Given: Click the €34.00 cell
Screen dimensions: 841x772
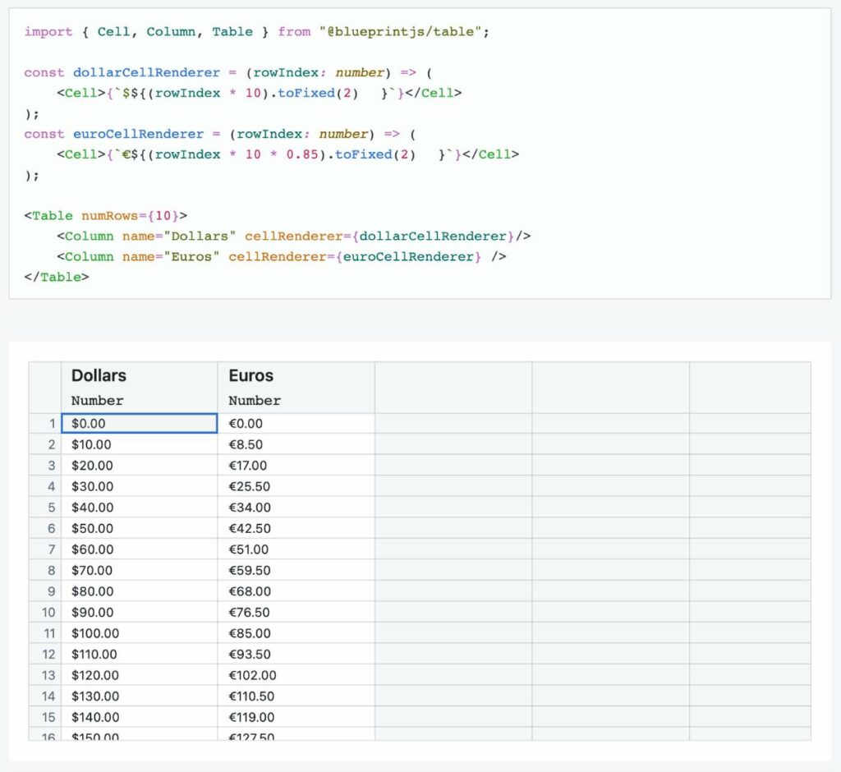Looking at the screenshot, I should tap(296, 507).
